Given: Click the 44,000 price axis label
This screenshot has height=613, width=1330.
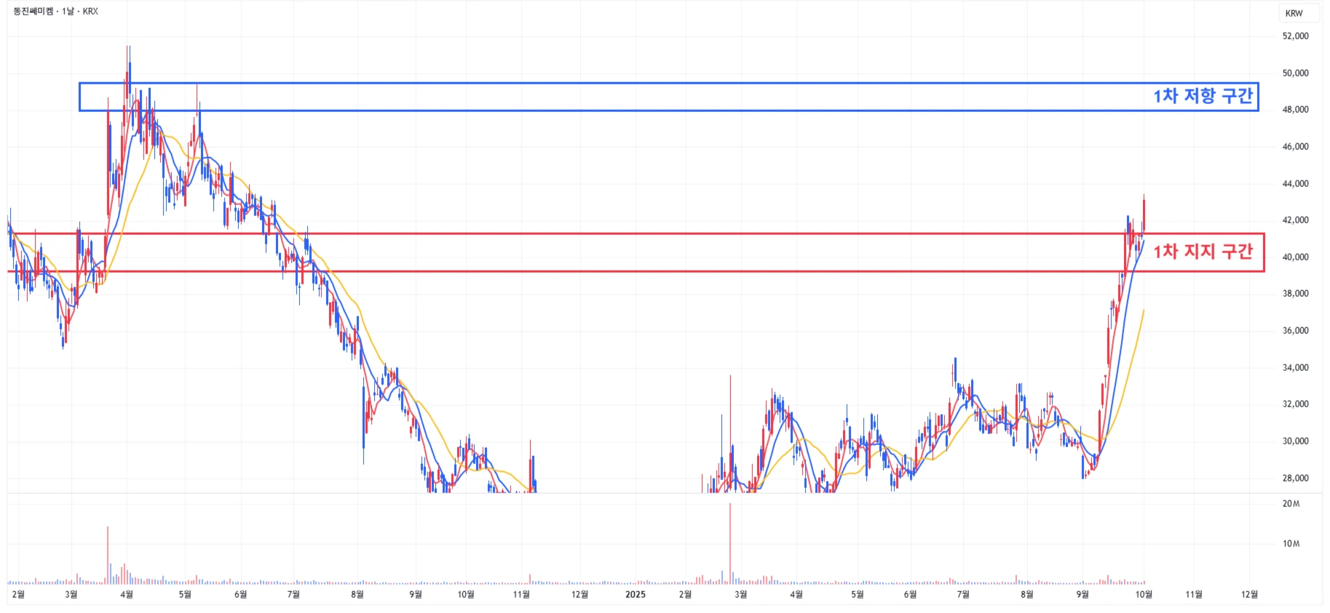Looking at the screenshot, I should (x=1295, y=183).
